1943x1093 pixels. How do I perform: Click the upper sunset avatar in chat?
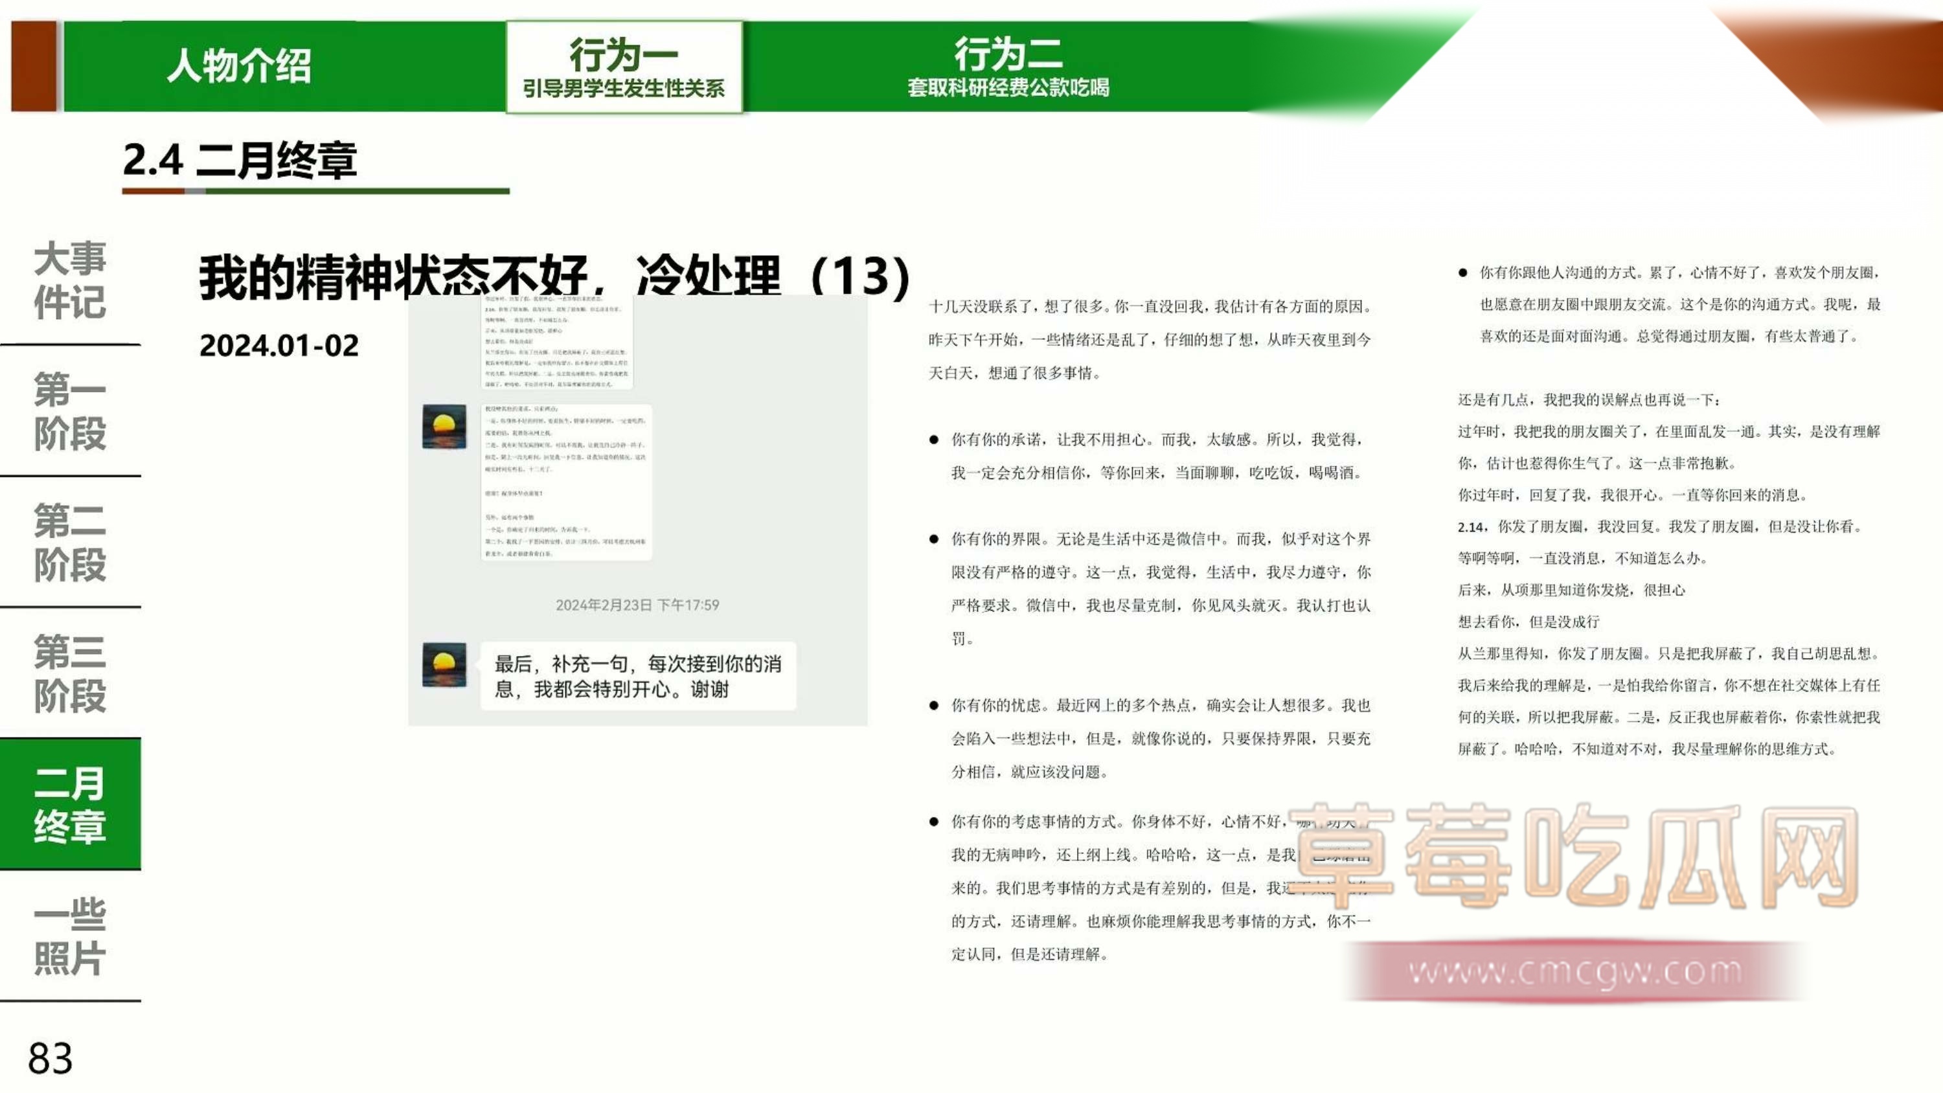click(444, 427)
